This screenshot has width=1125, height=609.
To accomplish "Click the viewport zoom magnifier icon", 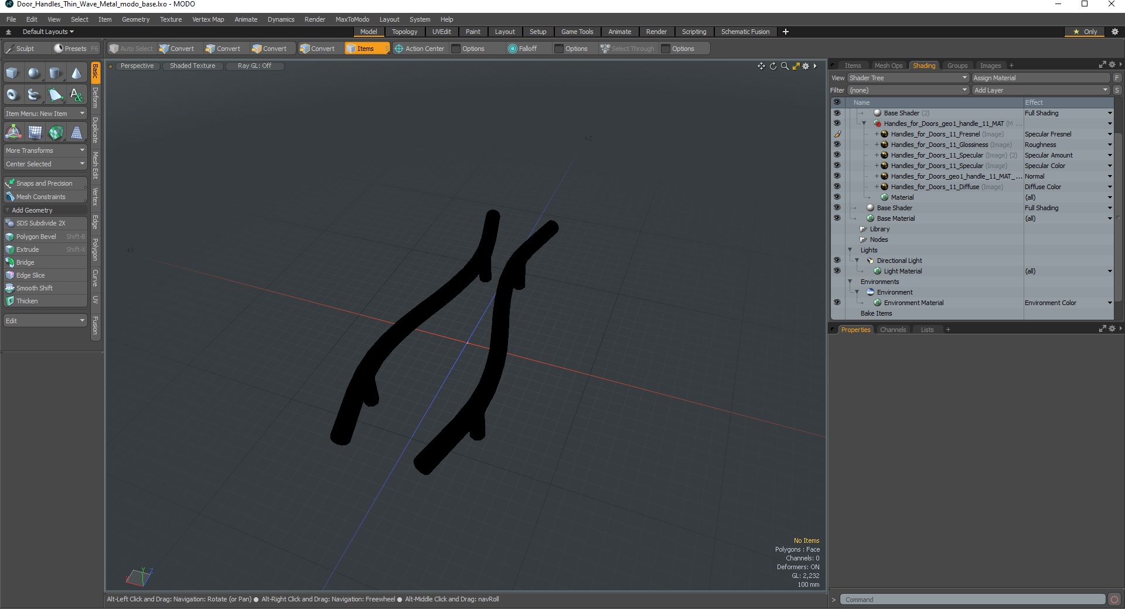I will click(785, 66).
